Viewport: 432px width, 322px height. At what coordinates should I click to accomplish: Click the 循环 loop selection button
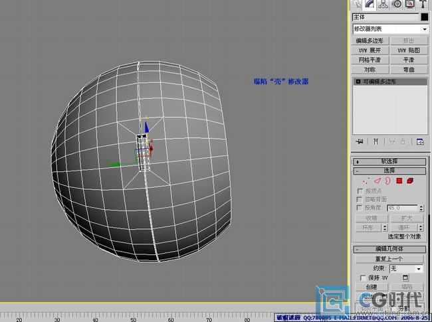point(403,228)
